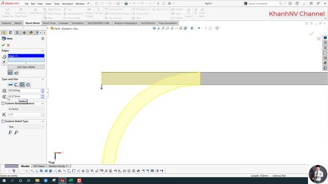The image size is (328, 184).
Task: Open File Explorer from the taskbar
Action: coord(37,180)
